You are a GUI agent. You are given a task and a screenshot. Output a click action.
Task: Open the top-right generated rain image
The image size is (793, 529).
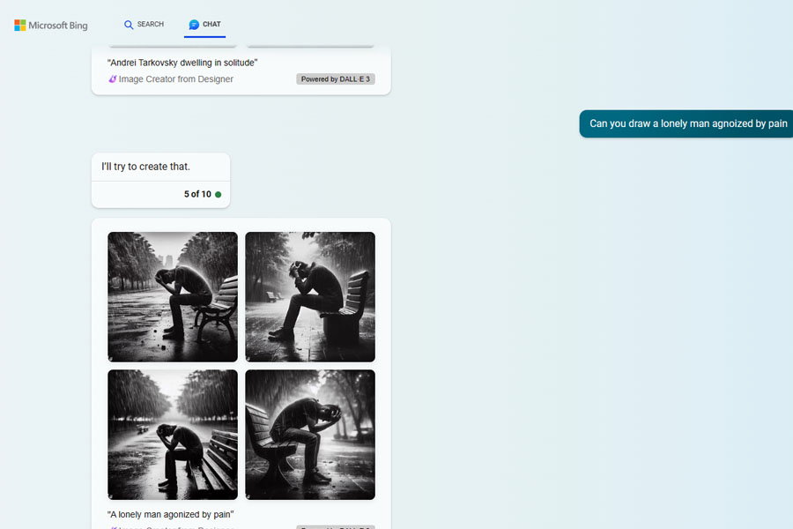(310, 296)
